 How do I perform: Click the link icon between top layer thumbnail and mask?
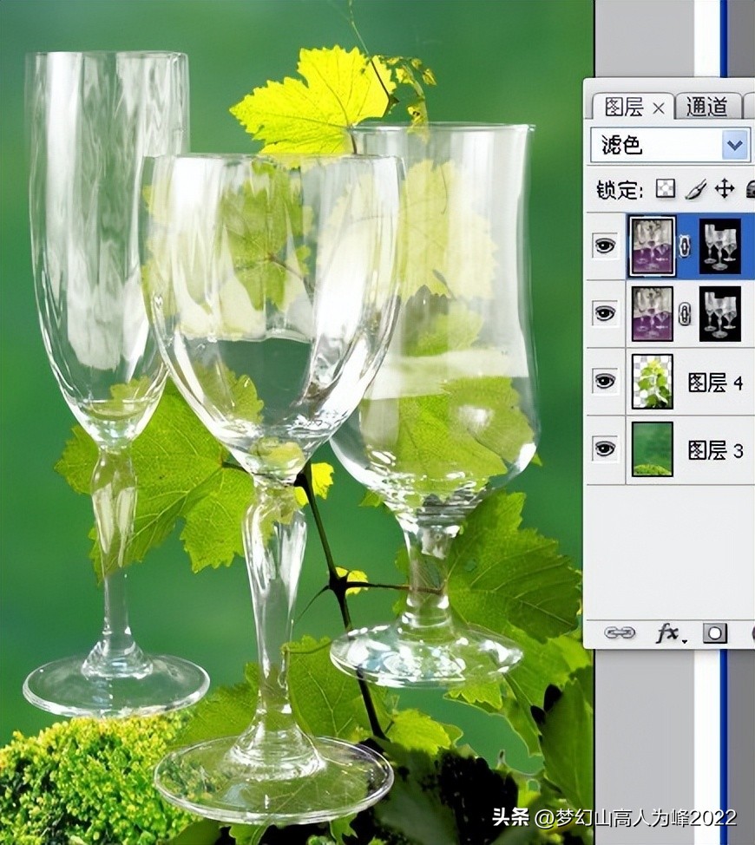click(x=685, y=247)
